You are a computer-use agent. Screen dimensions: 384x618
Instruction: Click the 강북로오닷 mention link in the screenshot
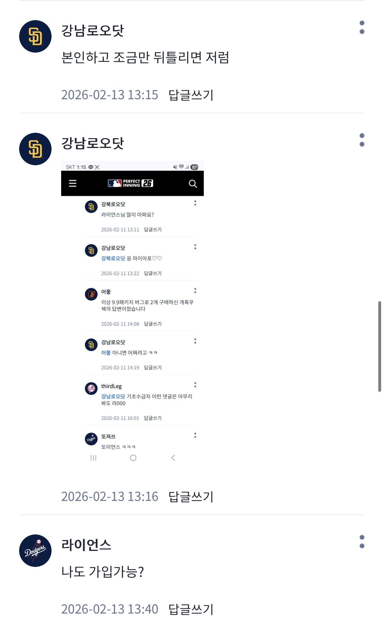point(113,258)
